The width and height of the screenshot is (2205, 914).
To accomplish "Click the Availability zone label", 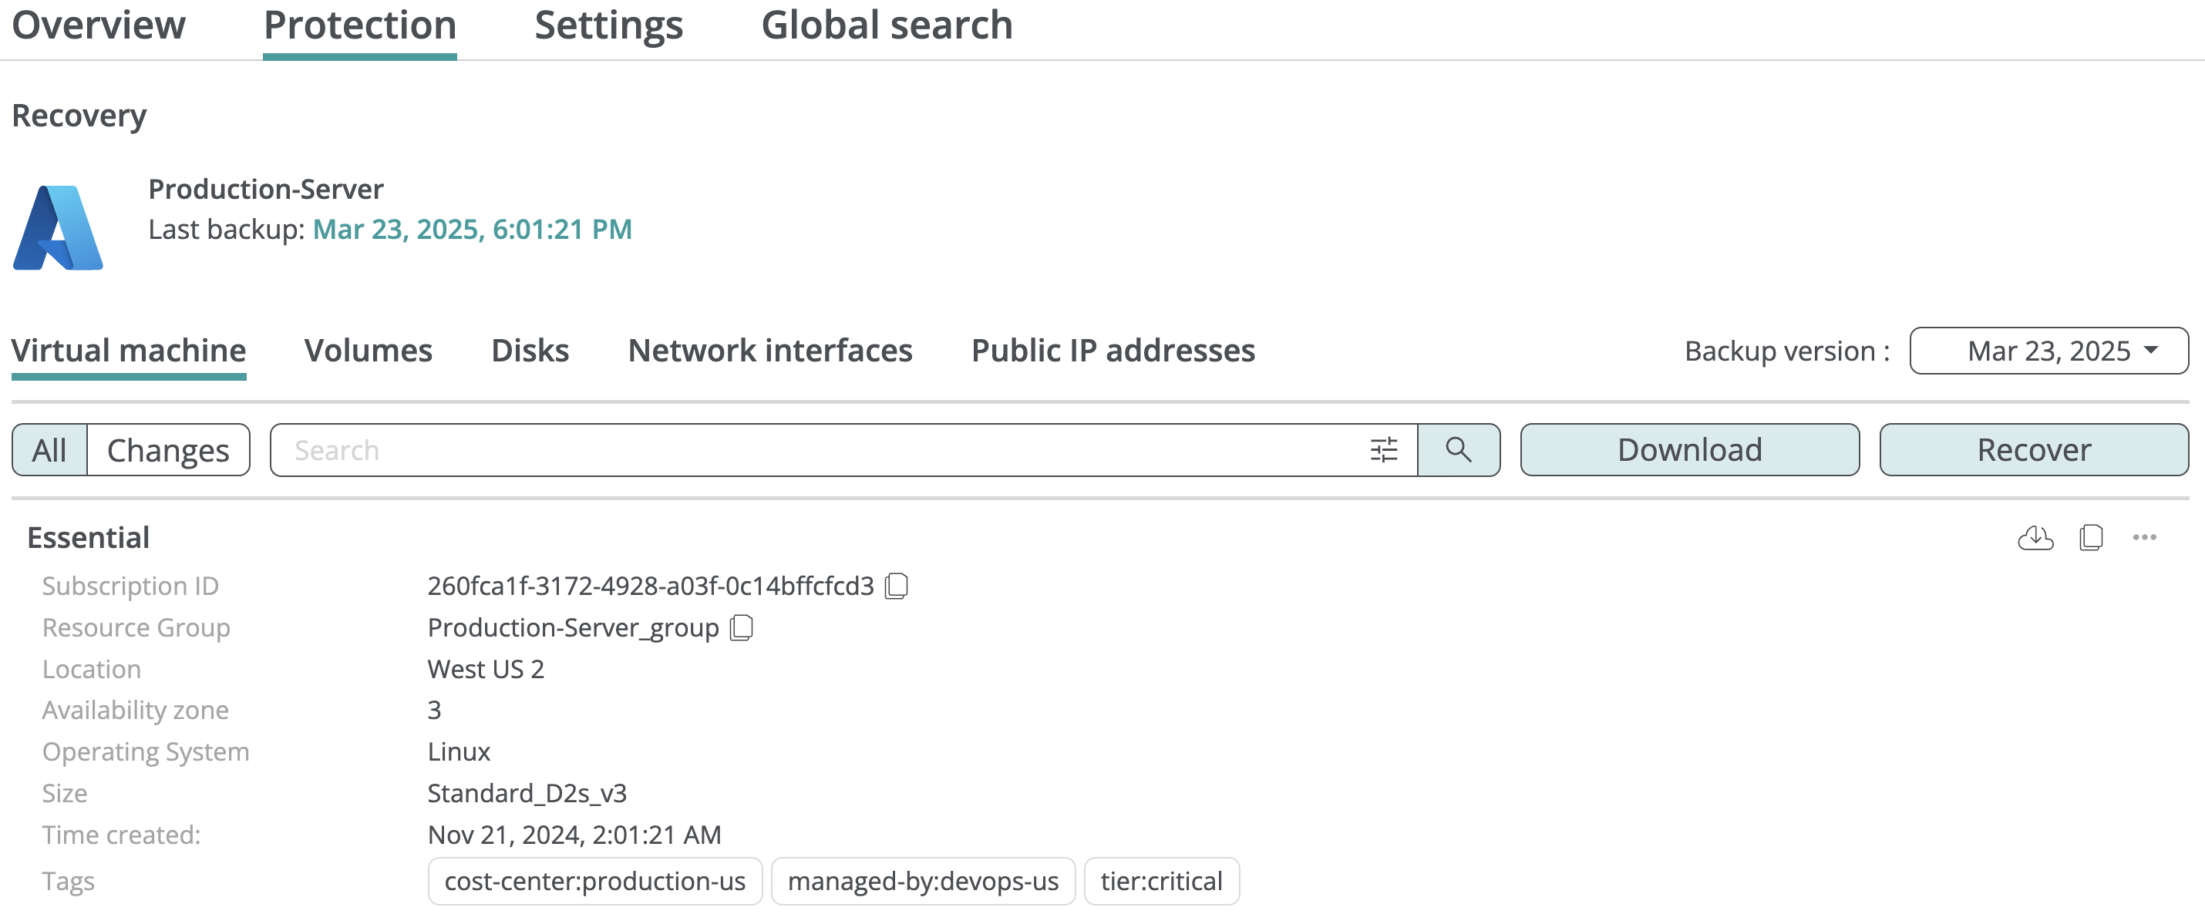I will tap(135, 711).
